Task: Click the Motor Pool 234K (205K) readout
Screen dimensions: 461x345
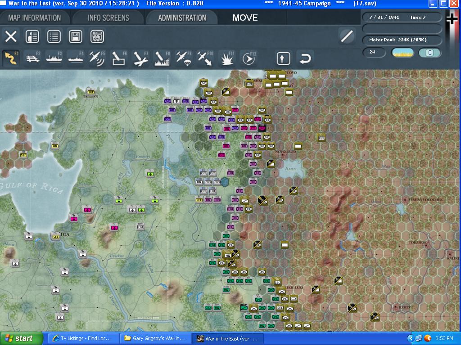Action: [x=402, y=40]
